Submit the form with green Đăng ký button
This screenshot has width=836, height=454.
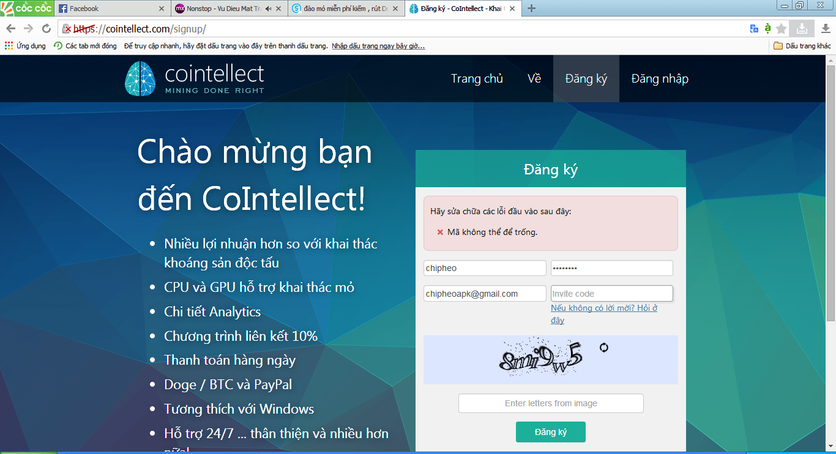tap(551, 432)
